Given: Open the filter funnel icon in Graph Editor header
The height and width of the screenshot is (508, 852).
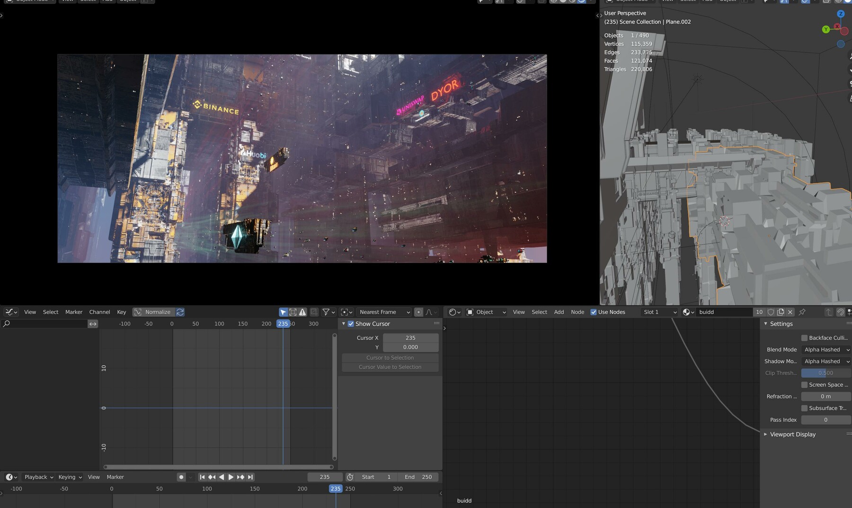Looking at the screenshot, I should [x=326, y=312].
